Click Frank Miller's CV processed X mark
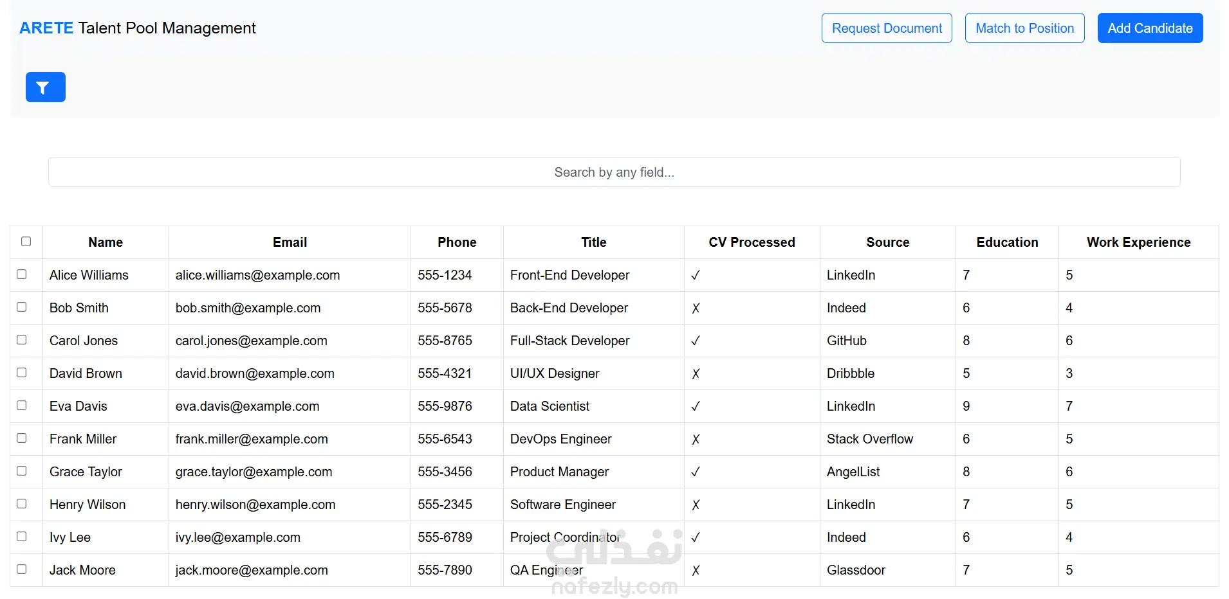This screenshot has width=1229, height=599. pos(696,440)
